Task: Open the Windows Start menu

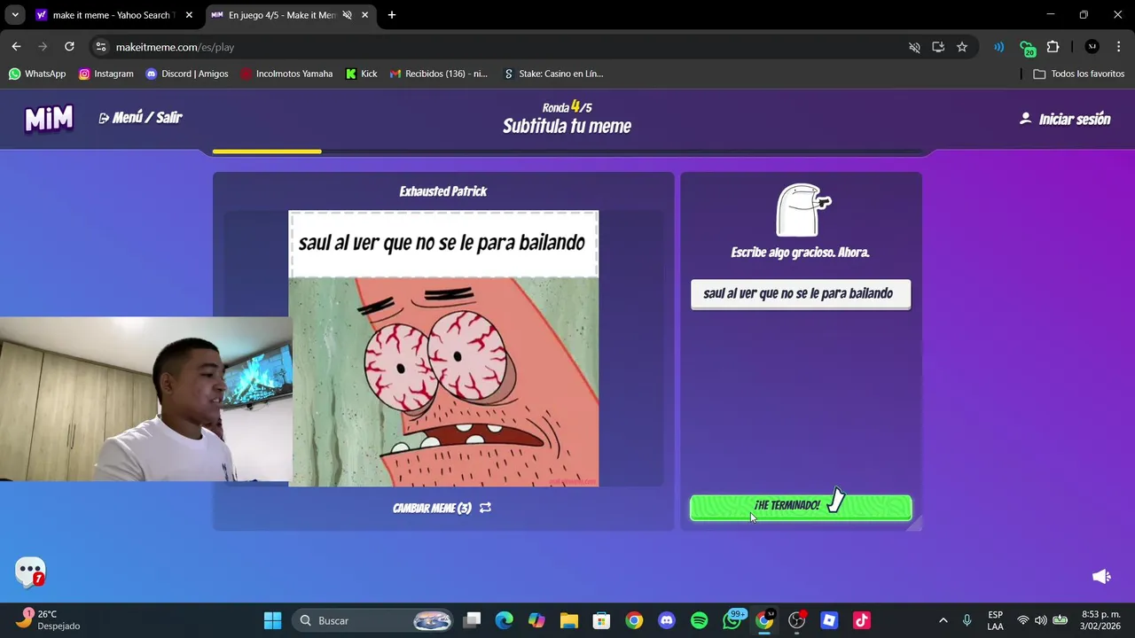Action: tap(272, 620)
